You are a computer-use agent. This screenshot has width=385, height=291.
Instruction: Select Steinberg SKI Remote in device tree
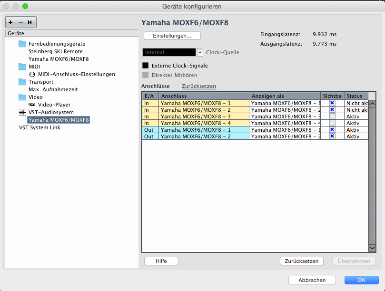(x=56, y=51)
